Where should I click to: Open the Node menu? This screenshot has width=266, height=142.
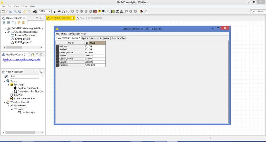pos(25,6)
